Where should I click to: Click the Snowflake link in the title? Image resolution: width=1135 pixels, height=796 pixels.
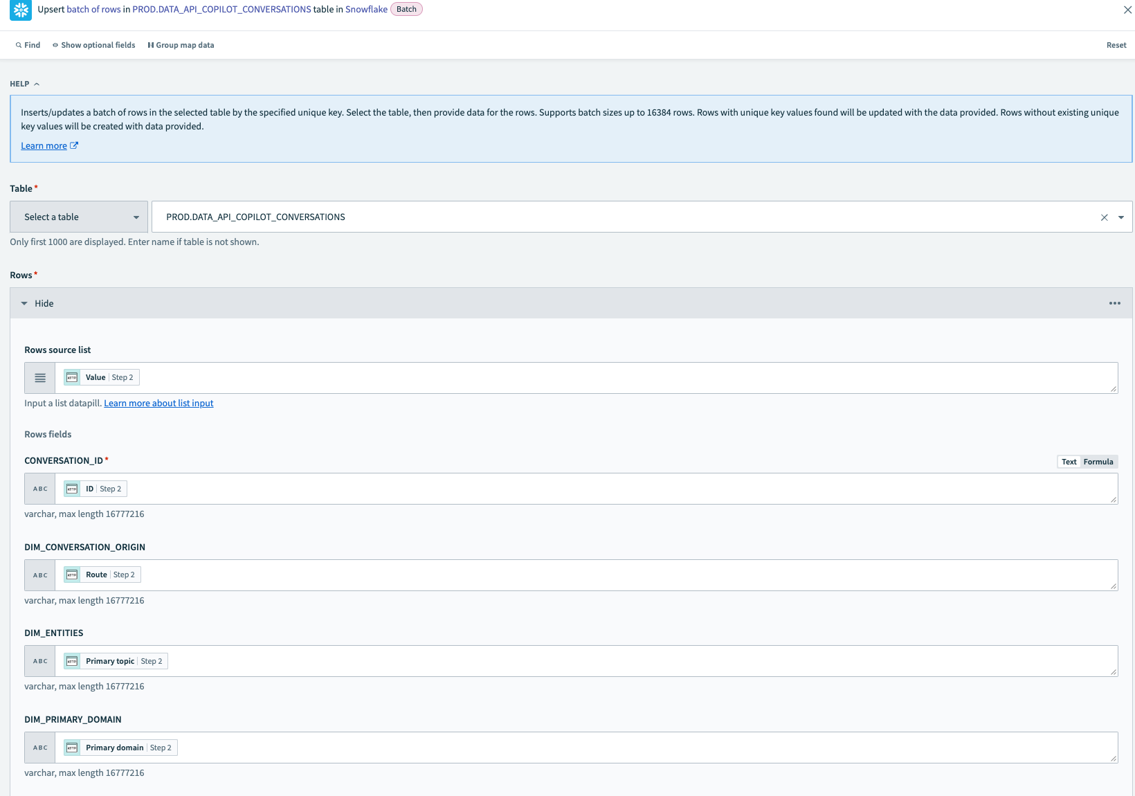[366, 9]
